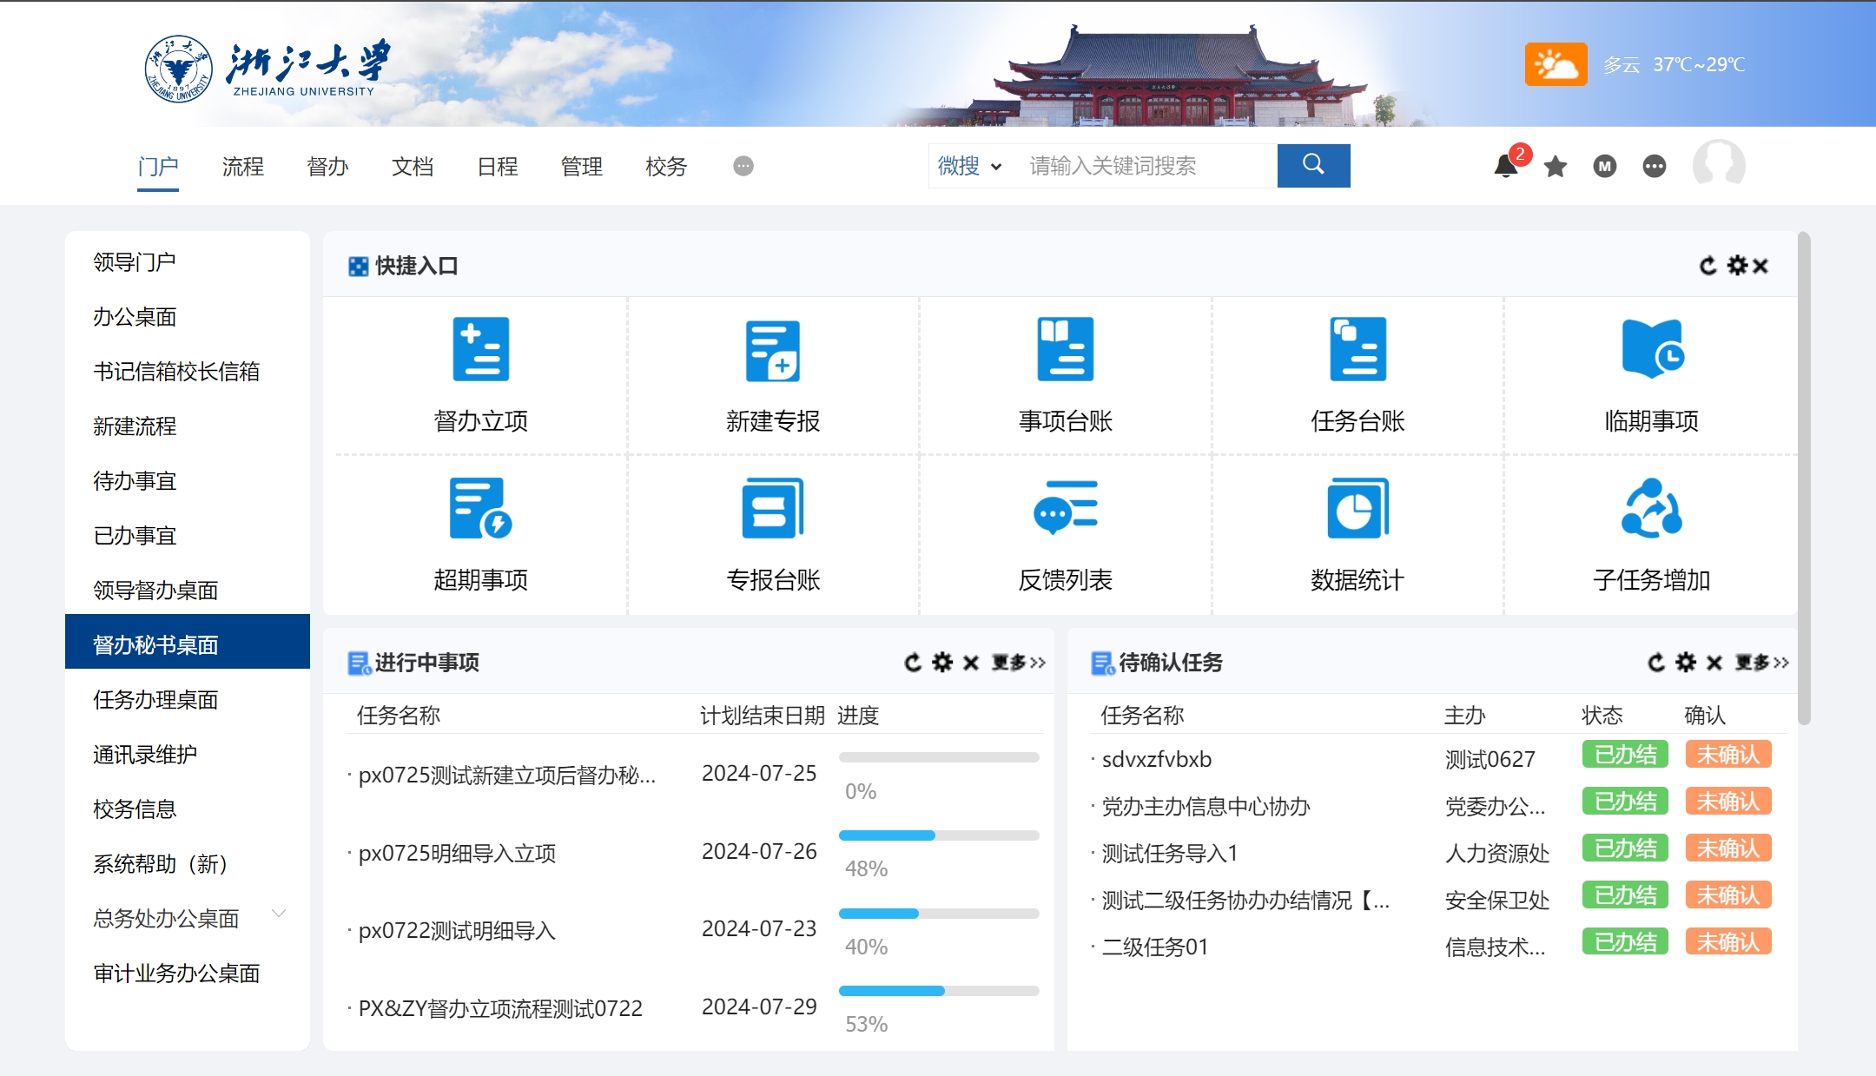Open the 反馈列表 chat icon
The image size is (1876, 1076).
1065,508
